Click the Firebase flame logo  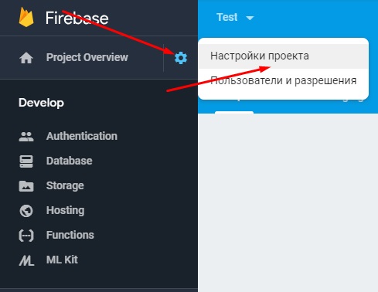(26, 17)
